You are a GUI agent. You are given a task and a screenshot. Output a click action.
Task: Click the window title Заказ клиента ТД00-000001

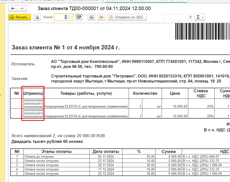tap(94, 8)
